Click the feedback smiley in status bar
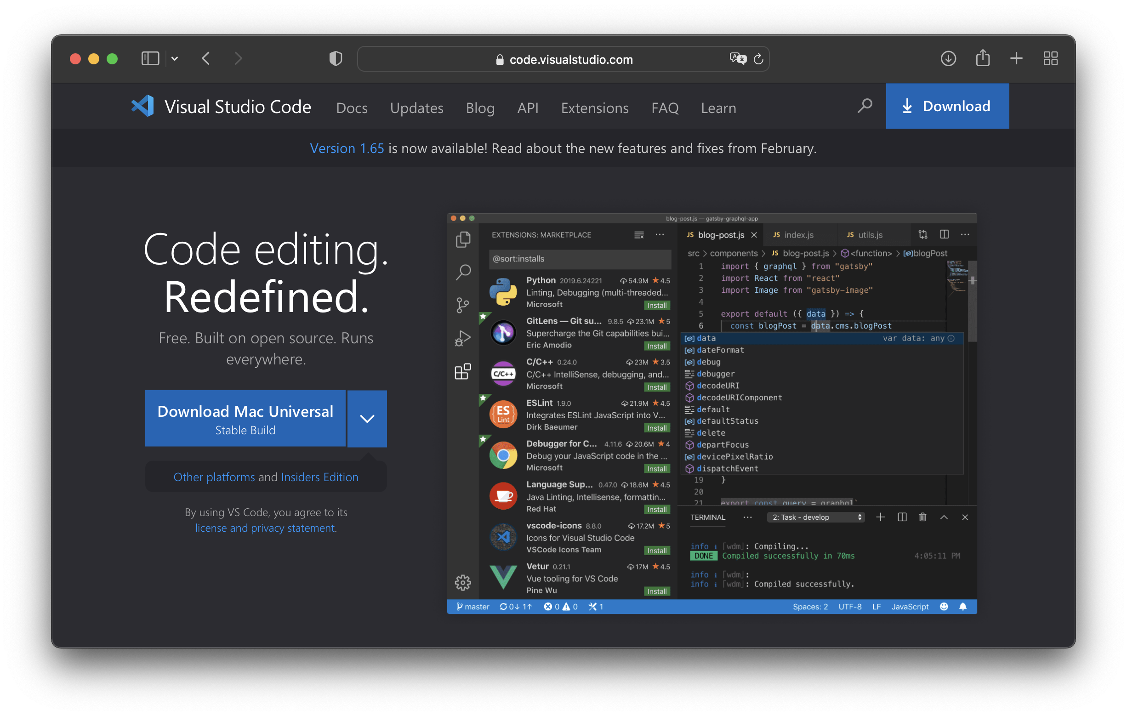Image resolution: width=1127 pixels, height=716 pixels. click(x=944, y=607)
